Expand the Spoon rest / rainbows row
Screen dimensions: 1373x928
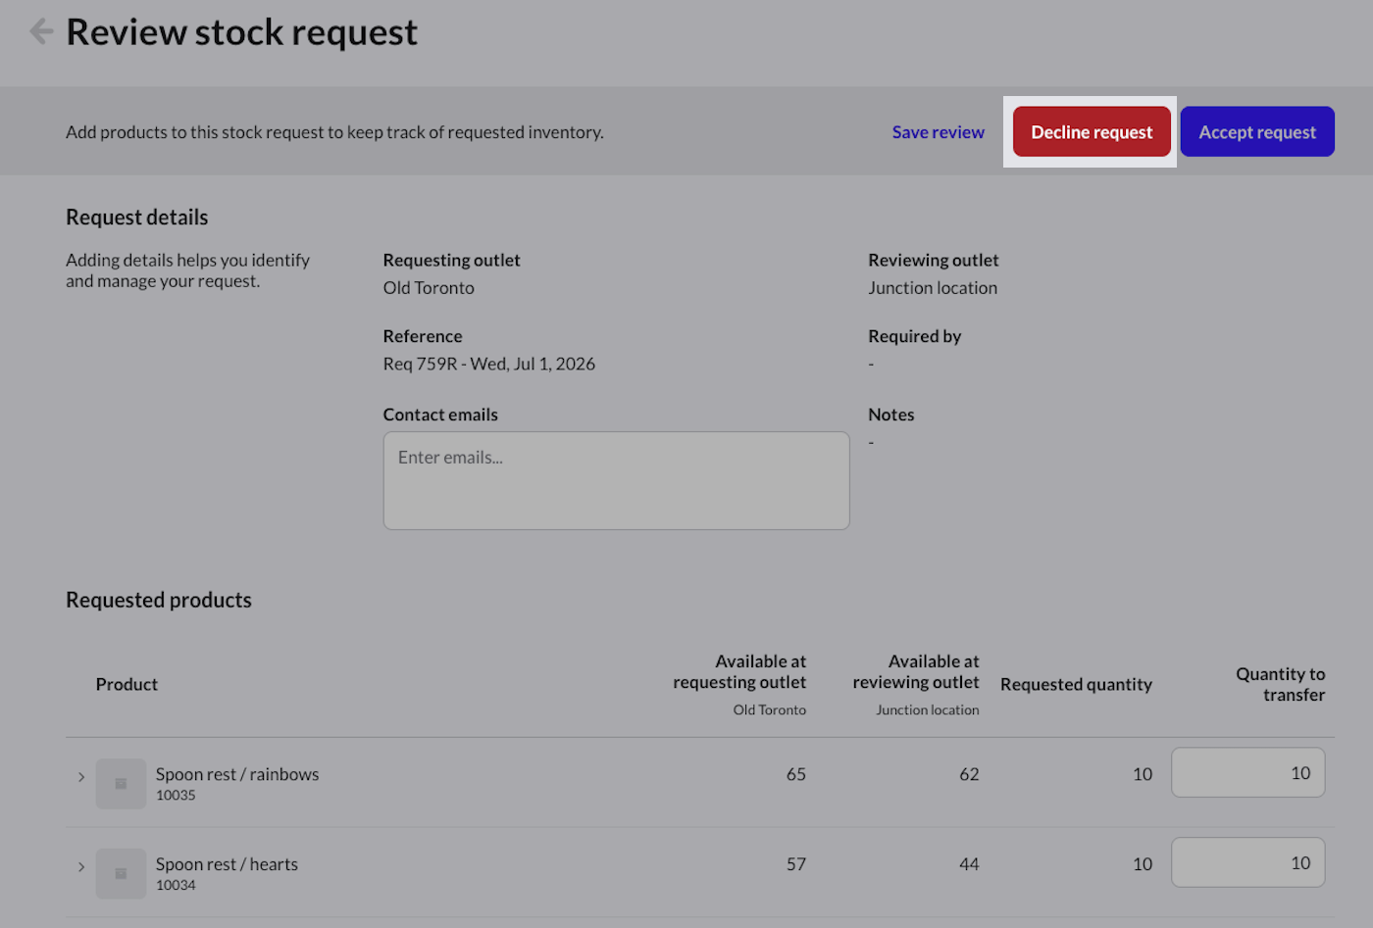81,777
